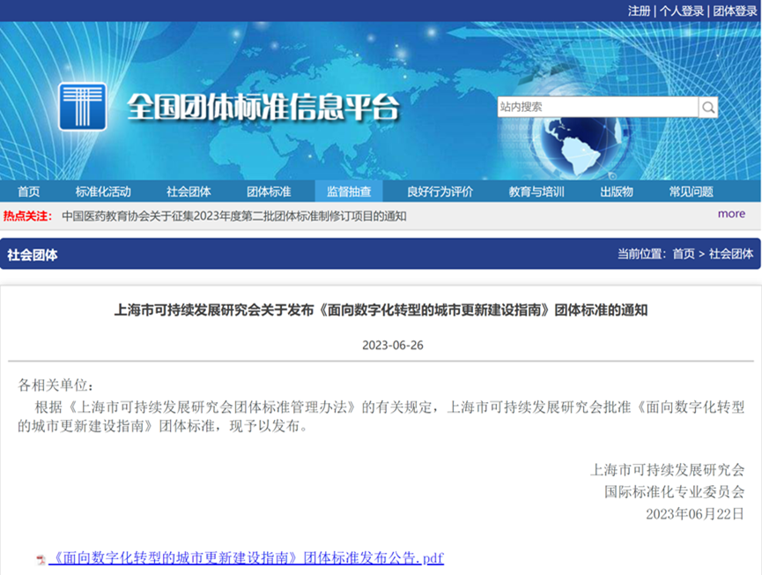This screenshot has height=575, width=762.
Task: Open 团体登录 group login
Action: (734, 11)
